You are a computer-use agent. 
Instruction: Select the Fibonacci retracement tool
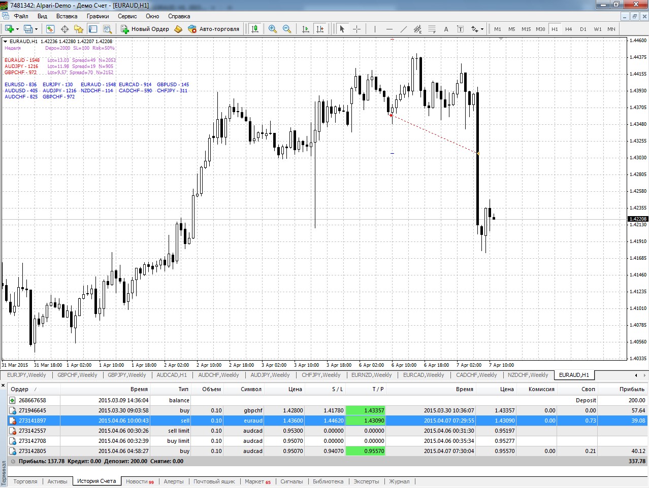click(x=432, y=29)
